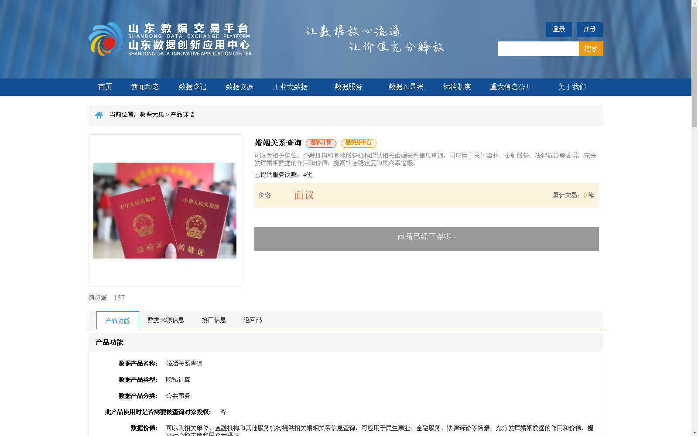The image size is (698, 436).
Task: Click the 注册 register button
Action: pyautogui.click(x=590, y=29)
